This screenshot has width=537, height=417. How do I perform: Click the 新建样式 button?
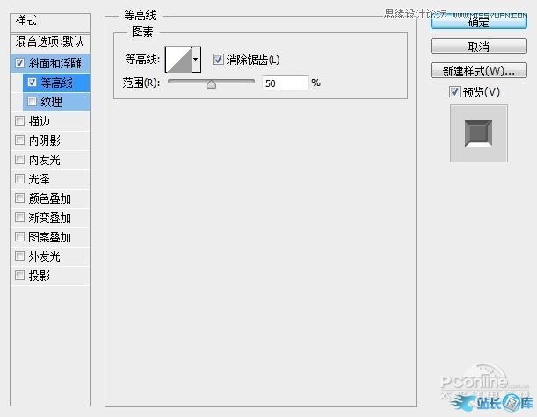(478, 70)
